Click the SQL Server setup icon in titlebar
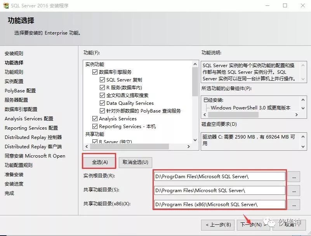The height and width of the screenshot is (236, 311). pos(5,5)
